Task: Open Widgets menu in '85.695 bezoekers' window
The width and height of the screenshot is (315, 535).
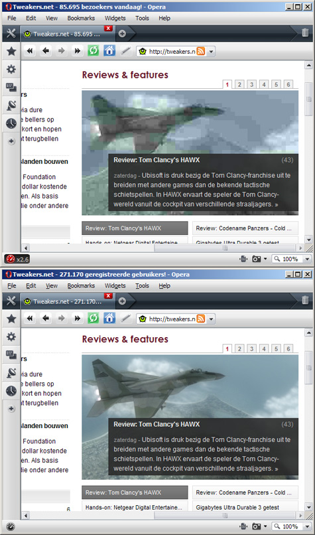Action: pos(115,18)
